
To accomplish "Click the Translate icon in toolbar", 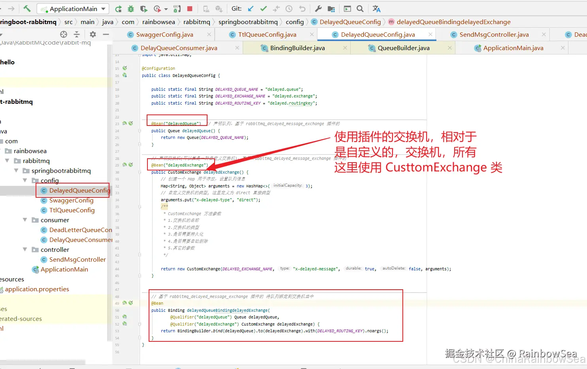I will point(376,9).
